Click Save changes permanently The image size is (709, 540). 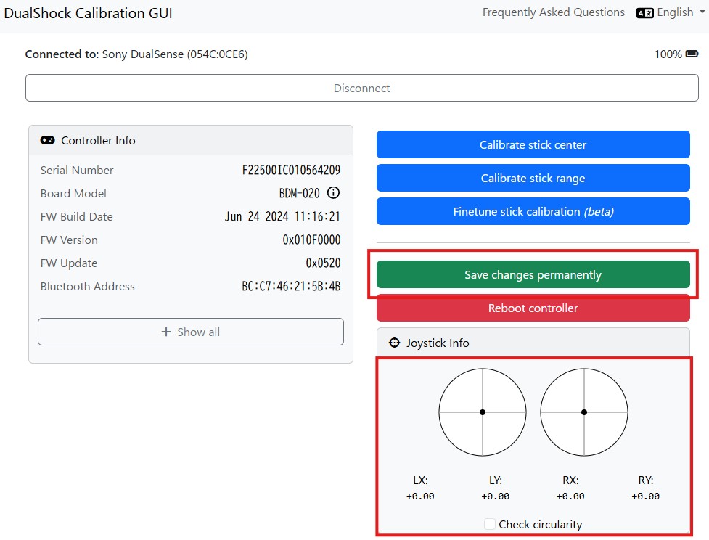[533, 274]
